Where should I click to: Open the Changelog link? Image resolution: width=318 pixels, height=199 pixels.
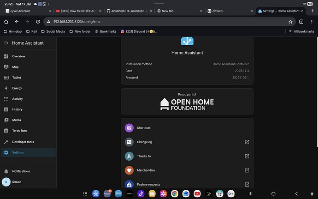pos(187,142)
